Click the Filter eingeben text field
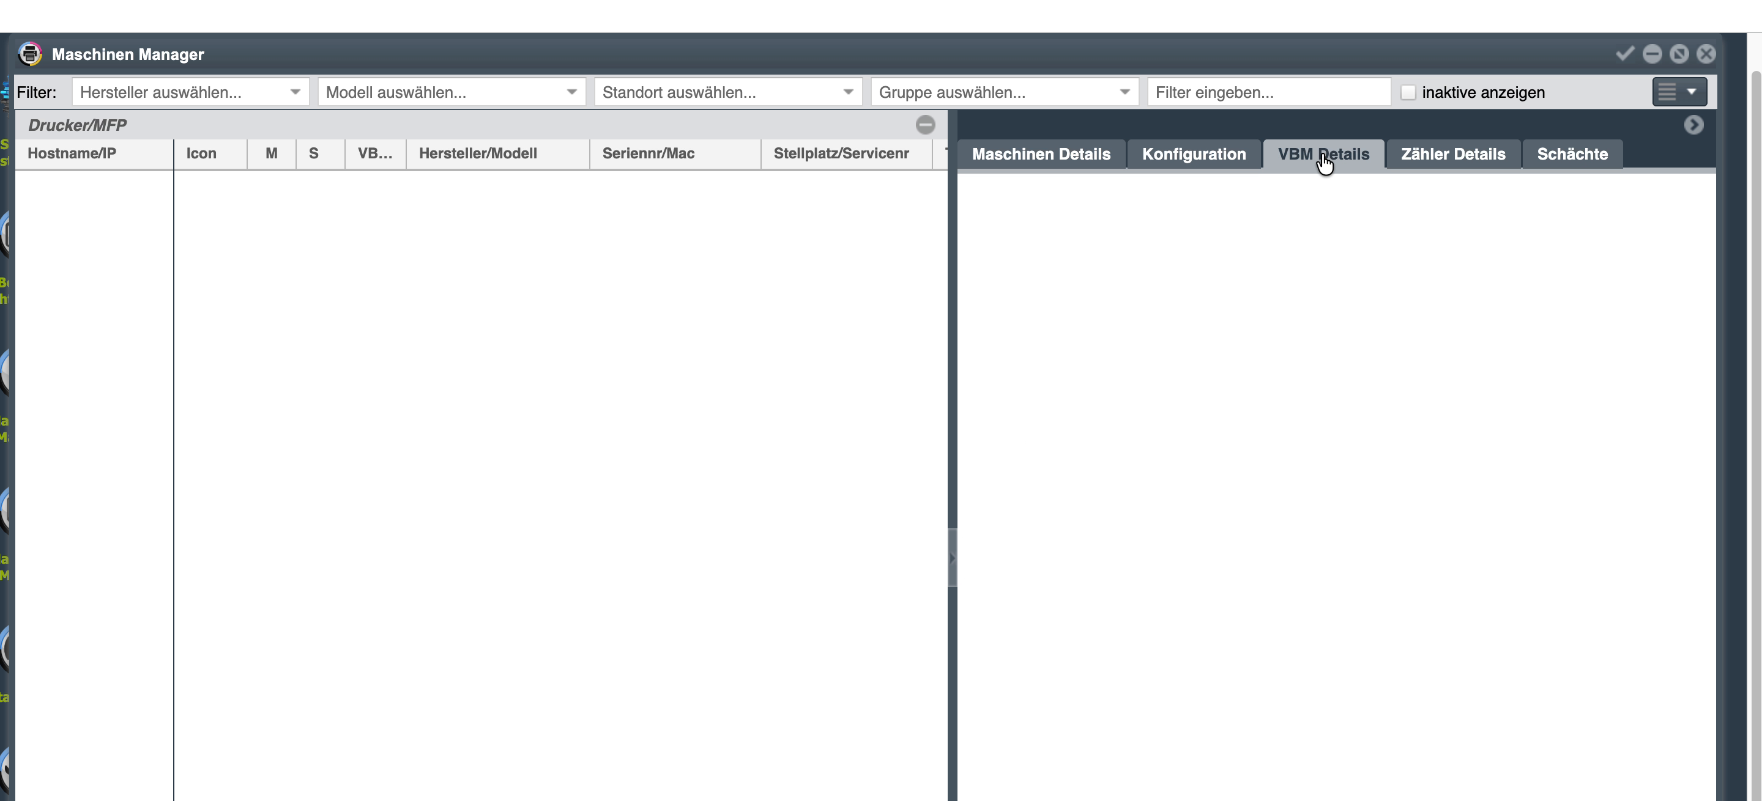Viewport: 1762px width, 801px height. [1269, 92]
